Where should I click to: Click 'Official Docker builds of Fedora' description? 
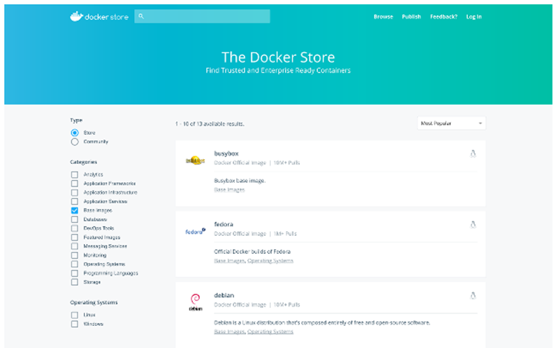point(252,252)
